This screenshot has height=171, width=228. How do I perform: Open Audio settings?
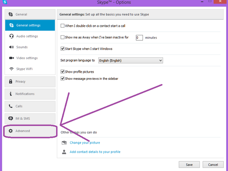click(x=30, y=36)
